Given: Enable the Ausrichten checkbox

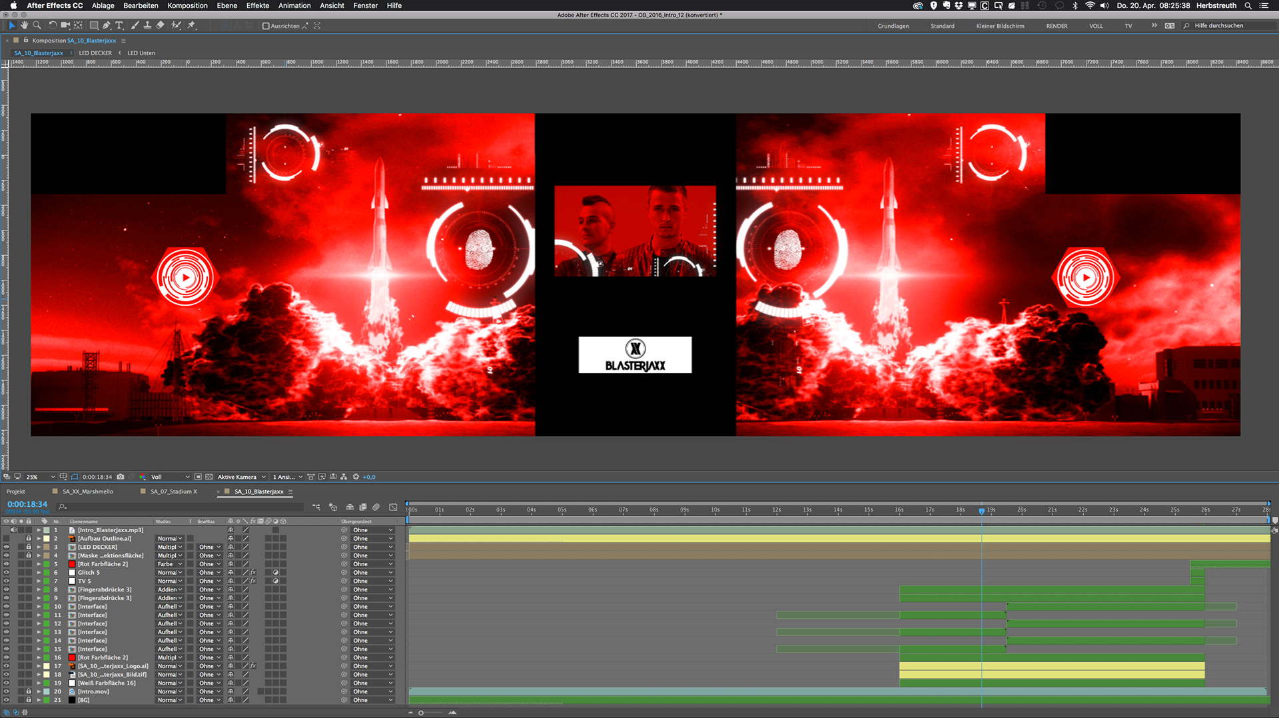Looking at the screenshot, I should (266, 26).
